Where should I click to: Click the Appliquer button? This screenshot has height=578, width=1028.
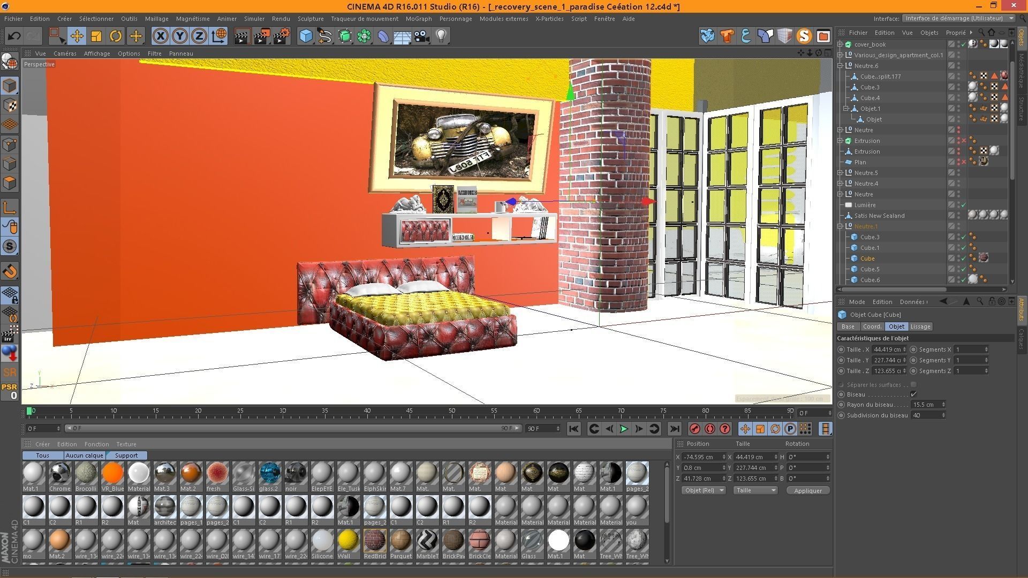807,490
